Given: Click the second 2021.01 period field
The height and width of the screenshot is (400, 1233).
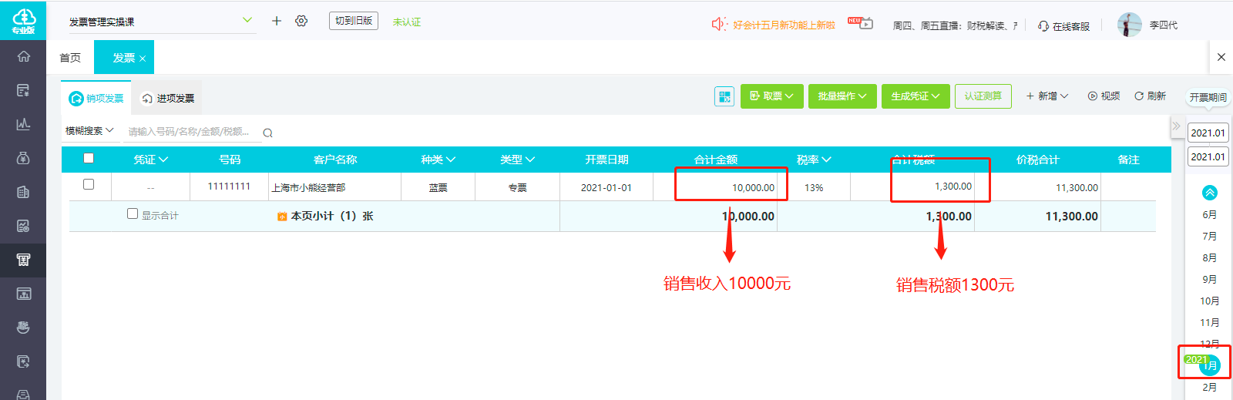Looking at the screenshot, I should coord(1208,156).
